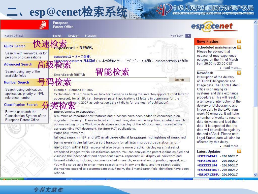Open Number Search in the sidebar
This screenshot has width=258, height=194.
click(16, 82)
